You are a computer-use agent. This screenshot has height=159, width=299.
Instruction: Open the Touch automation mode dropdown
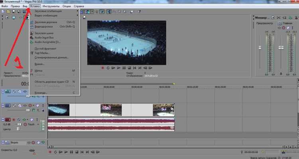(38, 124)
